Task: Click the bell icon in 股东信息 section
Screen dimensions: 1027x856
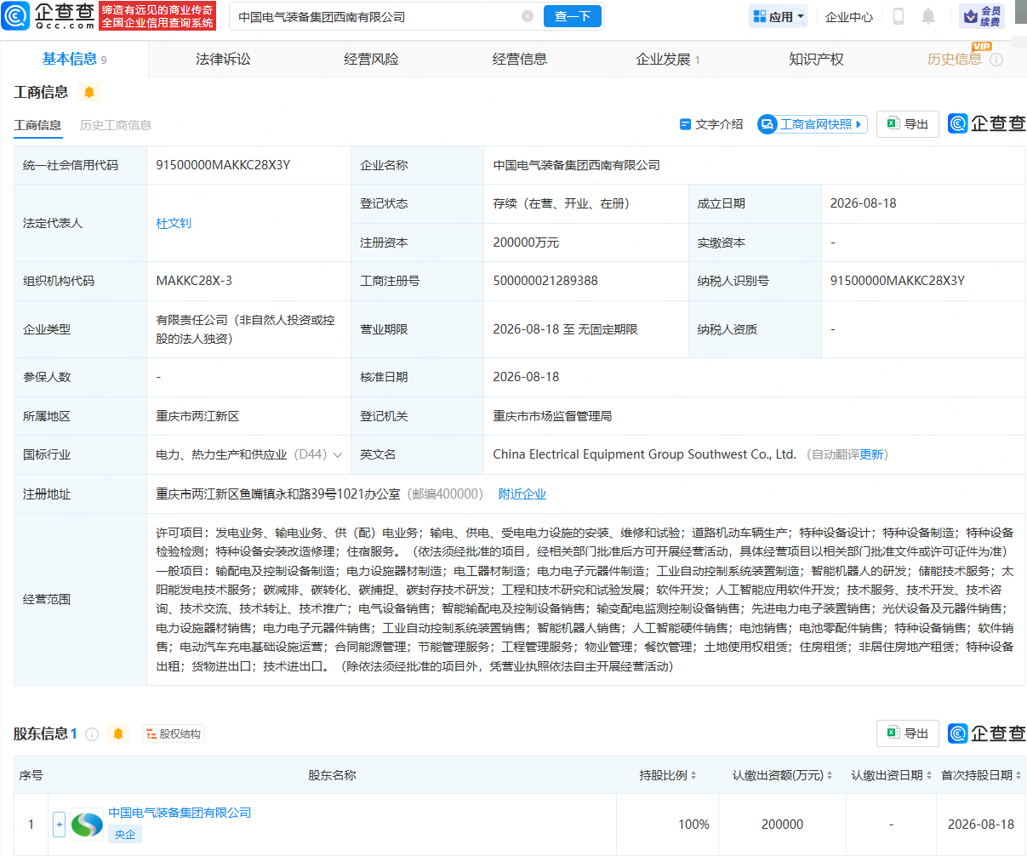Action: click(118, 733)
